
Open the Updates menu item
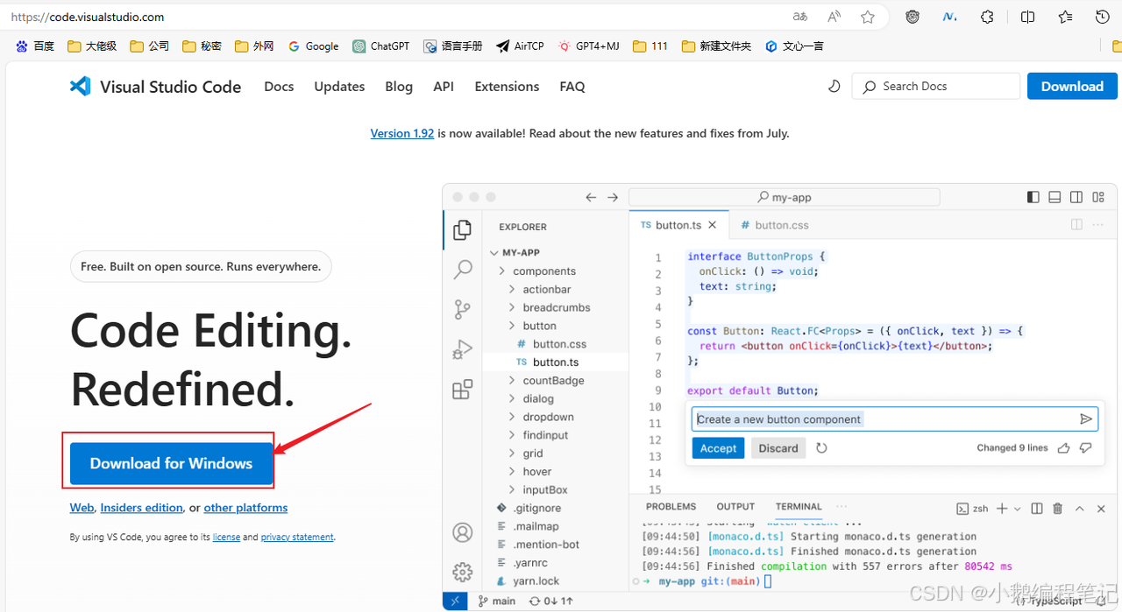tap(339, 87)
